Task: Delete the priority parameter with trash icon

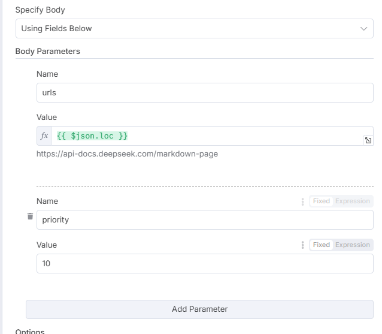Action: point(30,216)
